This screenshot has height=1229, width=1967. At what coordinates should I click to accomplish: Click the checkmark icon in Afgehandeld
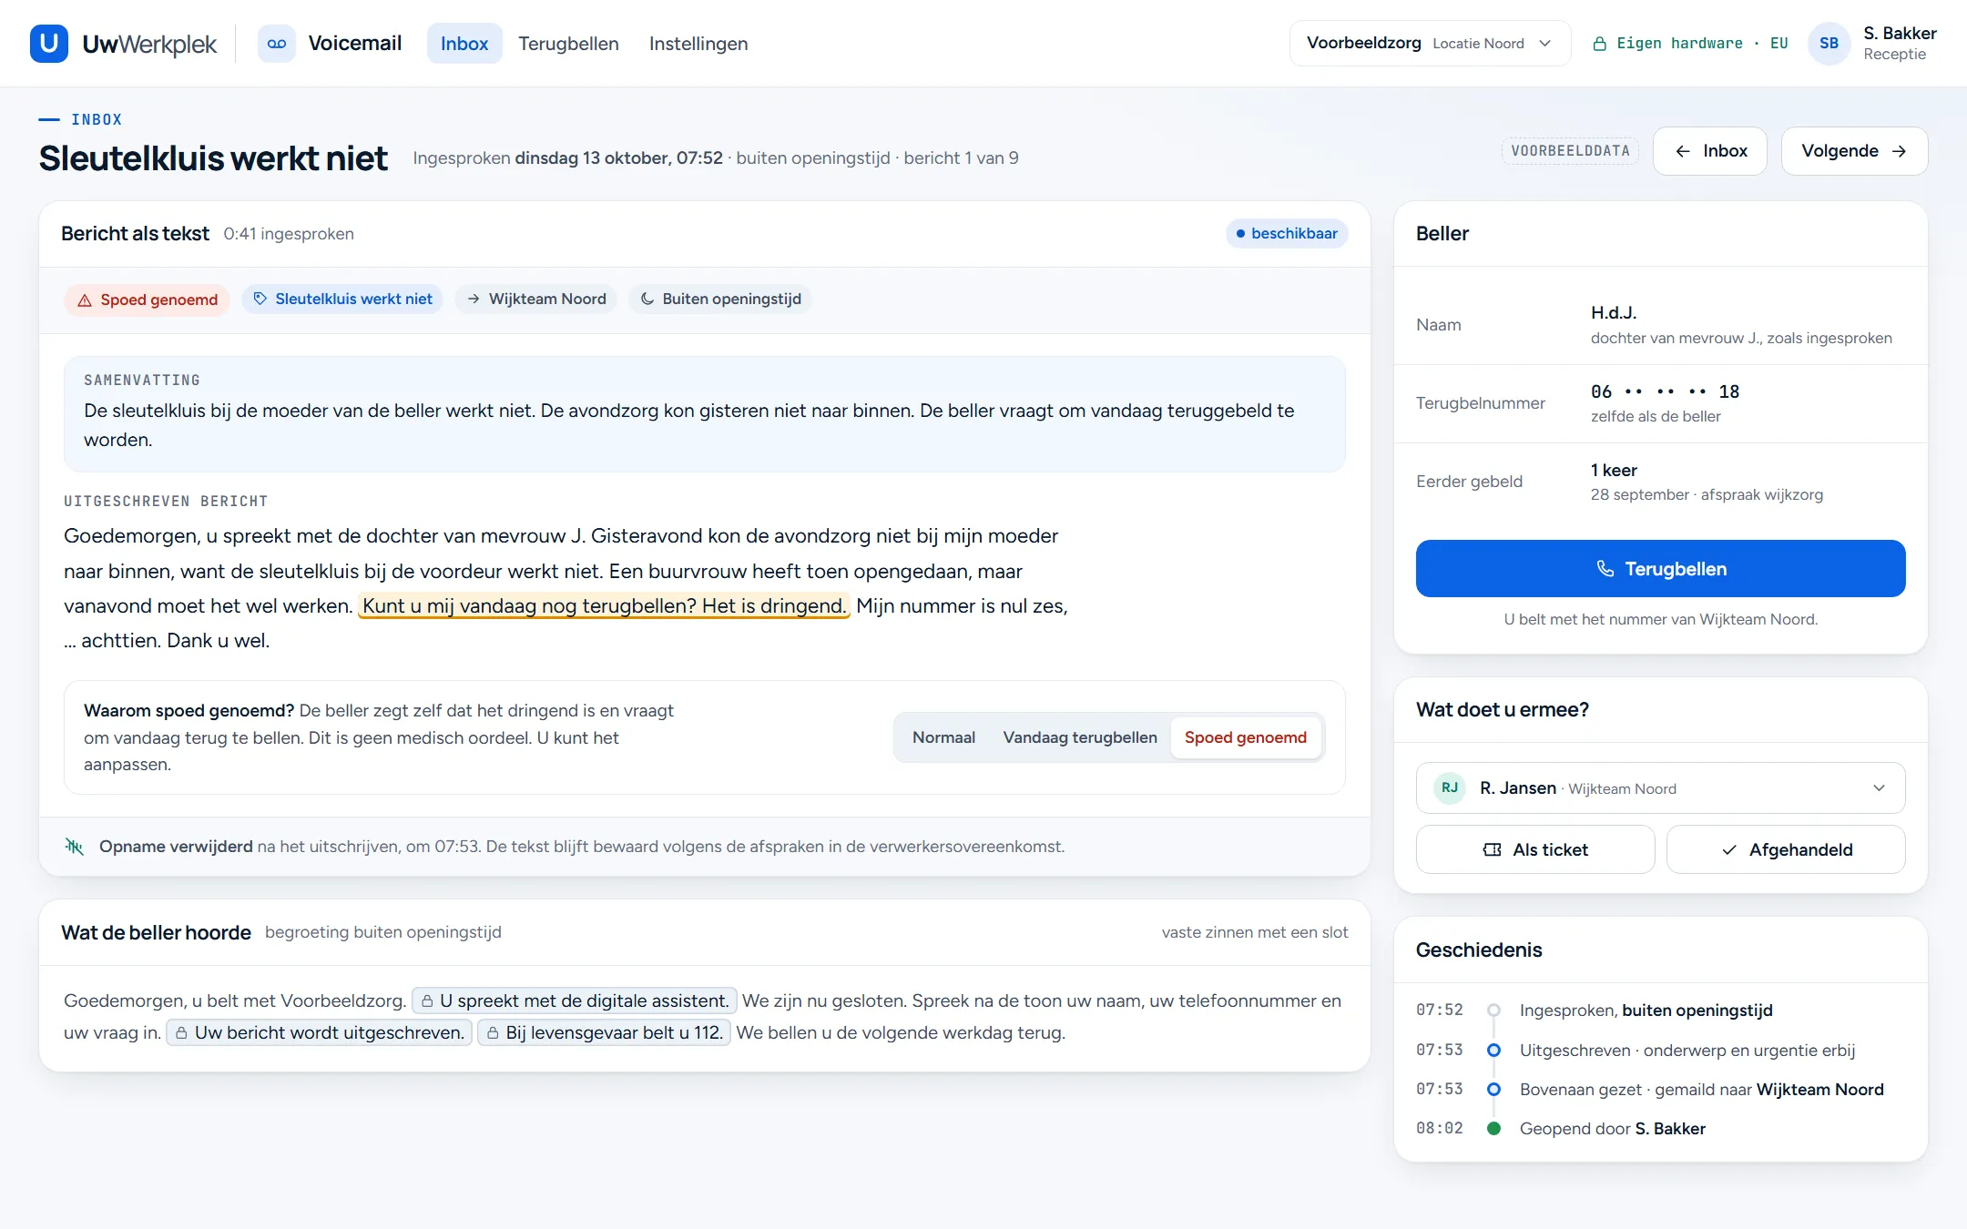click(1728, 849)
